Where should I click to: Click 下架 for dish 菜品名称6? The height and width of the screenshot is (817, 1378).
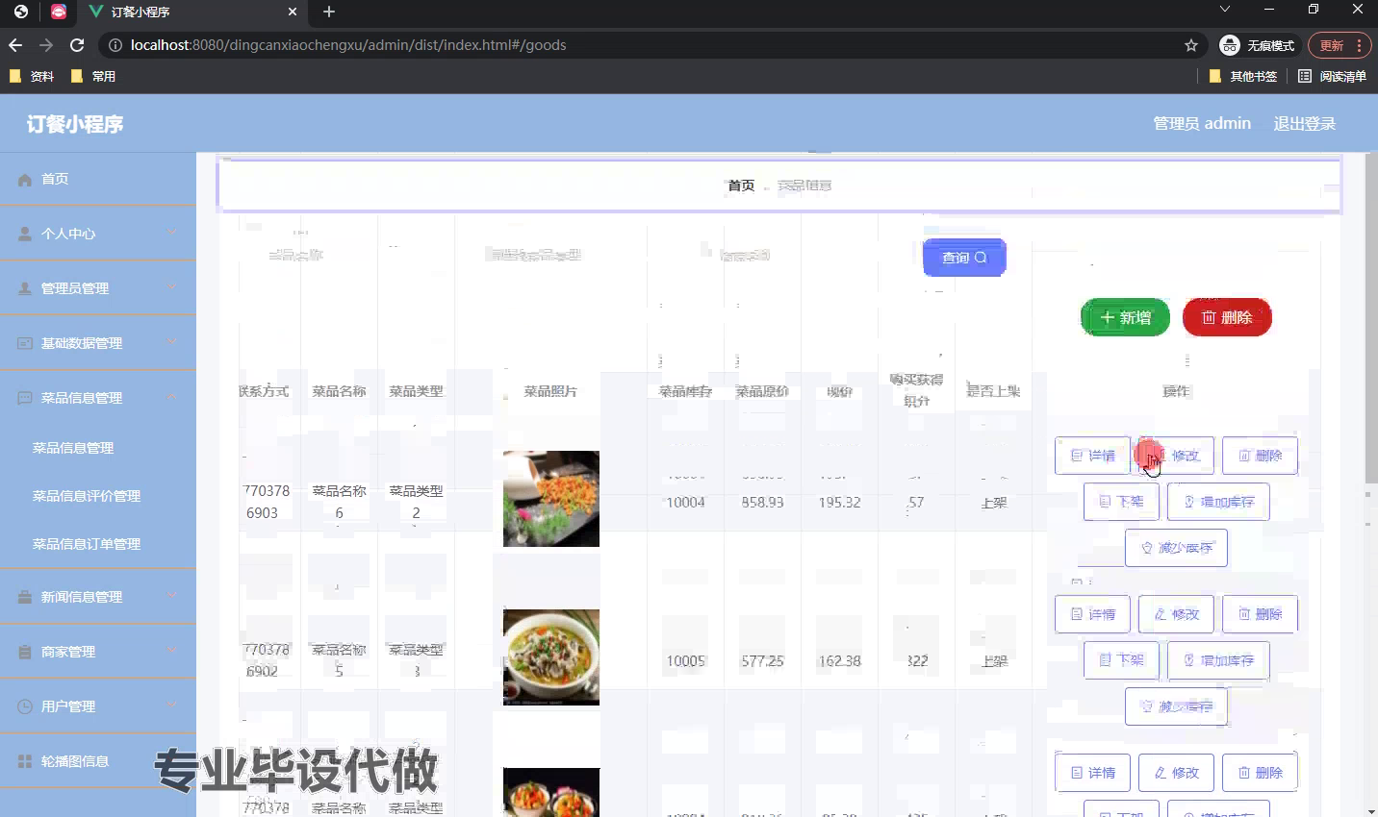click(x=1121, y=502)
